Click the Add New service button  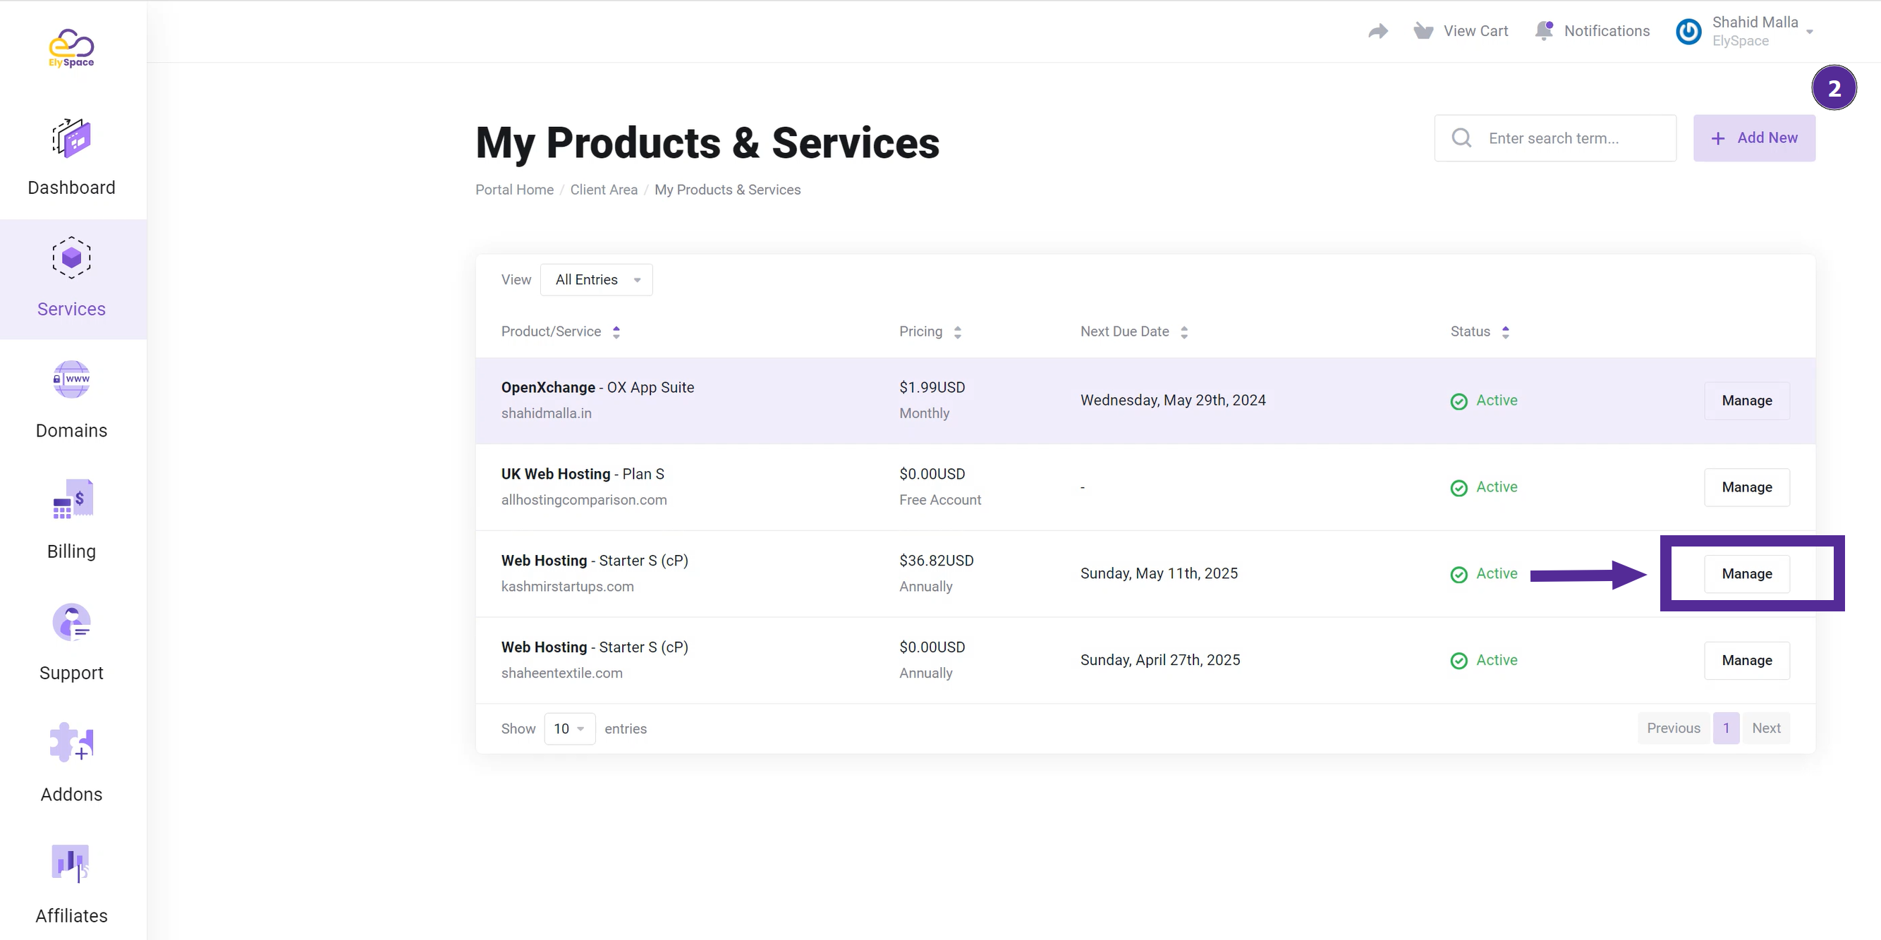(1754, 137)
